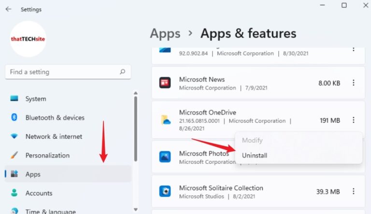Click Modify in the context menu
Viewport: 371px width, 214px height.
click(x=299, y=140)
